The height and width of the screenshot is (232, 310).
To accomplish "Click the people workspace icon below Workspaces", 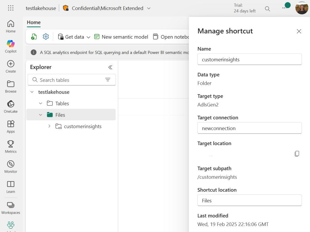I will 11,225.
